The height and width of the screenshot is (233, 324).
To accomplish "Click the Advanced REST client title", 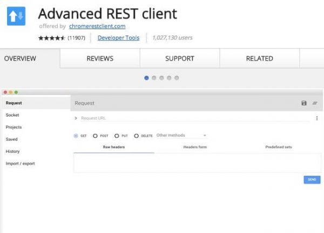I will (107, 13).
